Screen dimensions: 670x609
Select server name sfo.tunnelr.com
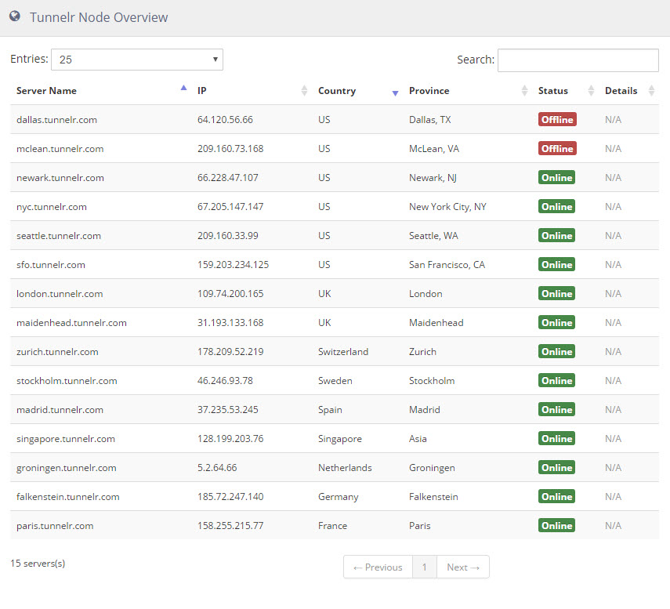(x=51, y=265)
